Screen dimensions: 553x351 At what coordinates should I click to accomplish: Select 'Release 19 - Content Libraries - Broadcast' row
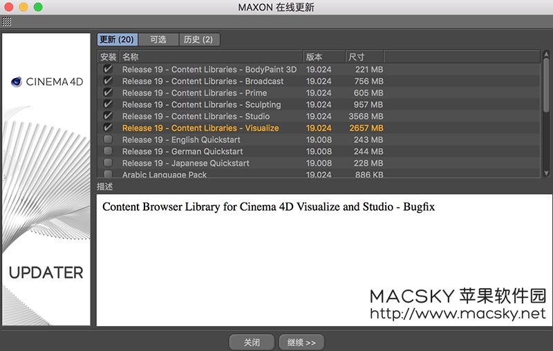[319, 81]
